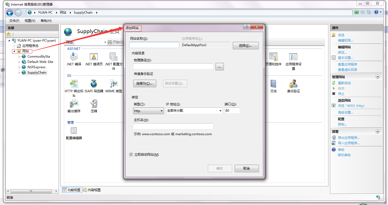Screen dimensions: 388x205
Task: Open the 日志 feature icon
Action: (x=273, y=84)
